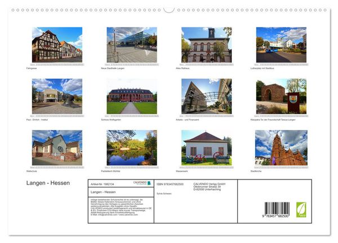This screenshot has width=338, height=243.
Task: Click the CALVENDO logo in the info box
Action: 143,183
